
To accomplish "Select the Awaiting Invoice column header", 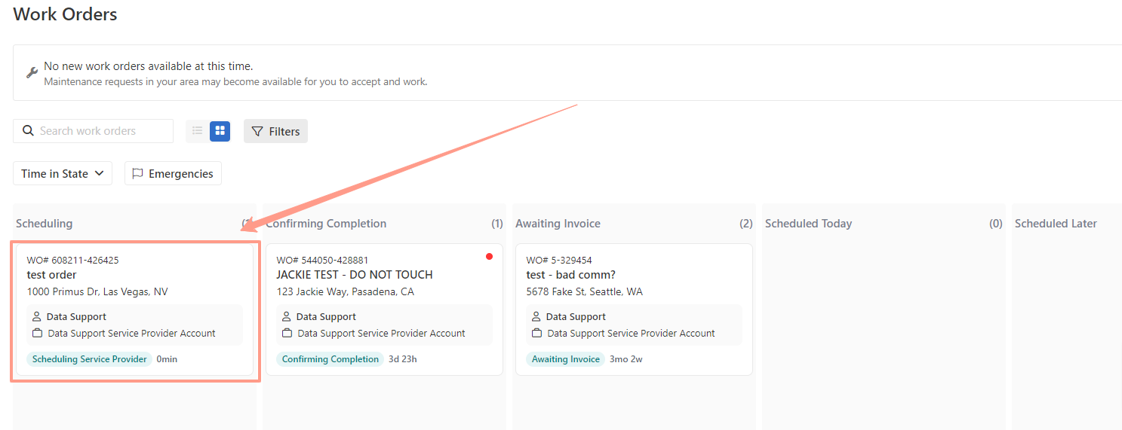I will (x=558, y=224).
